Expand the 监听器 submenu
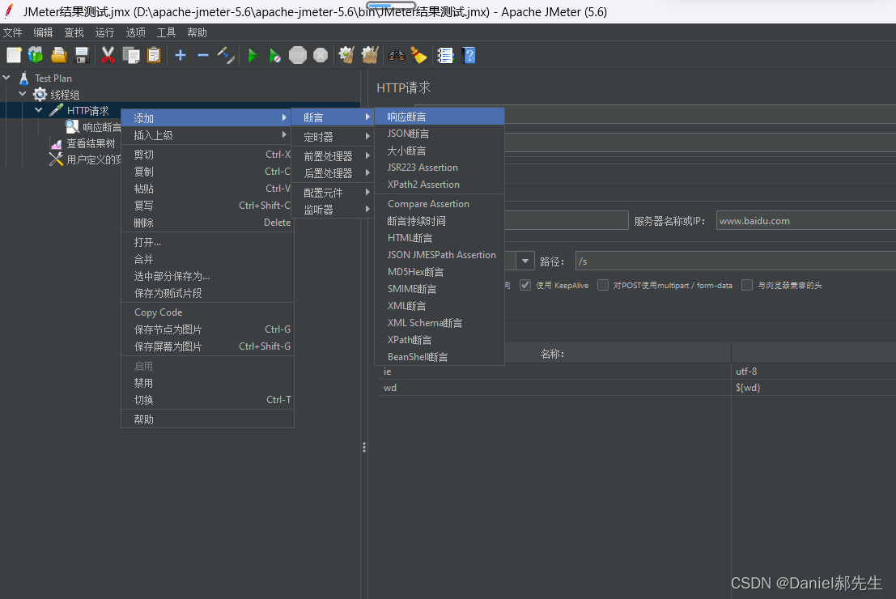 point(333,210)
